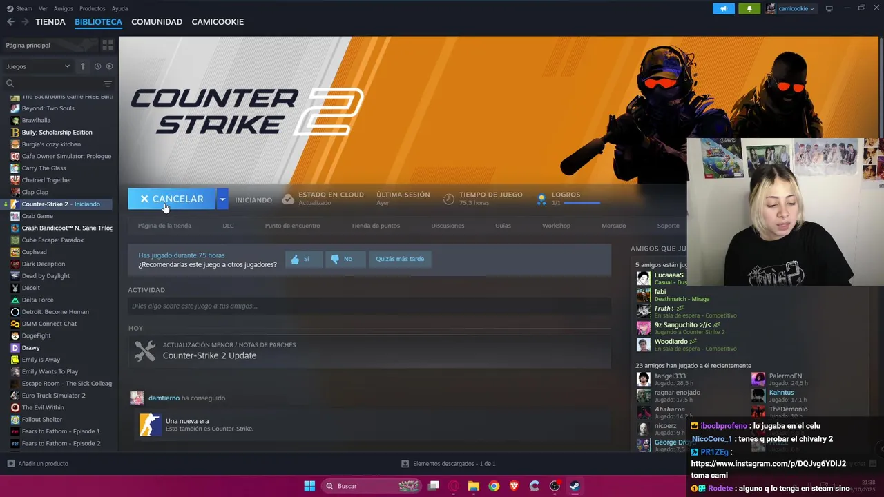Open advanced filters icon beside the search field
884x497 pixels.
pyautogui.click(x=108, y=84)
